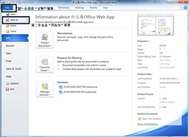189x137 pixels.
Task: Click the Add an author field
Action: pos(167,102)
